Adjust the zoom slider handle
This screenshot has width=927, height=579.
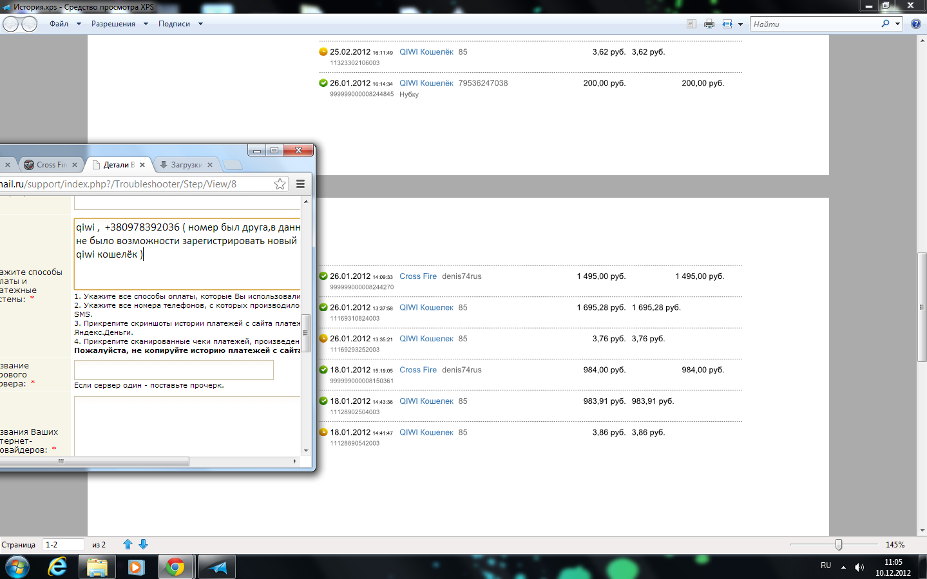839,544
